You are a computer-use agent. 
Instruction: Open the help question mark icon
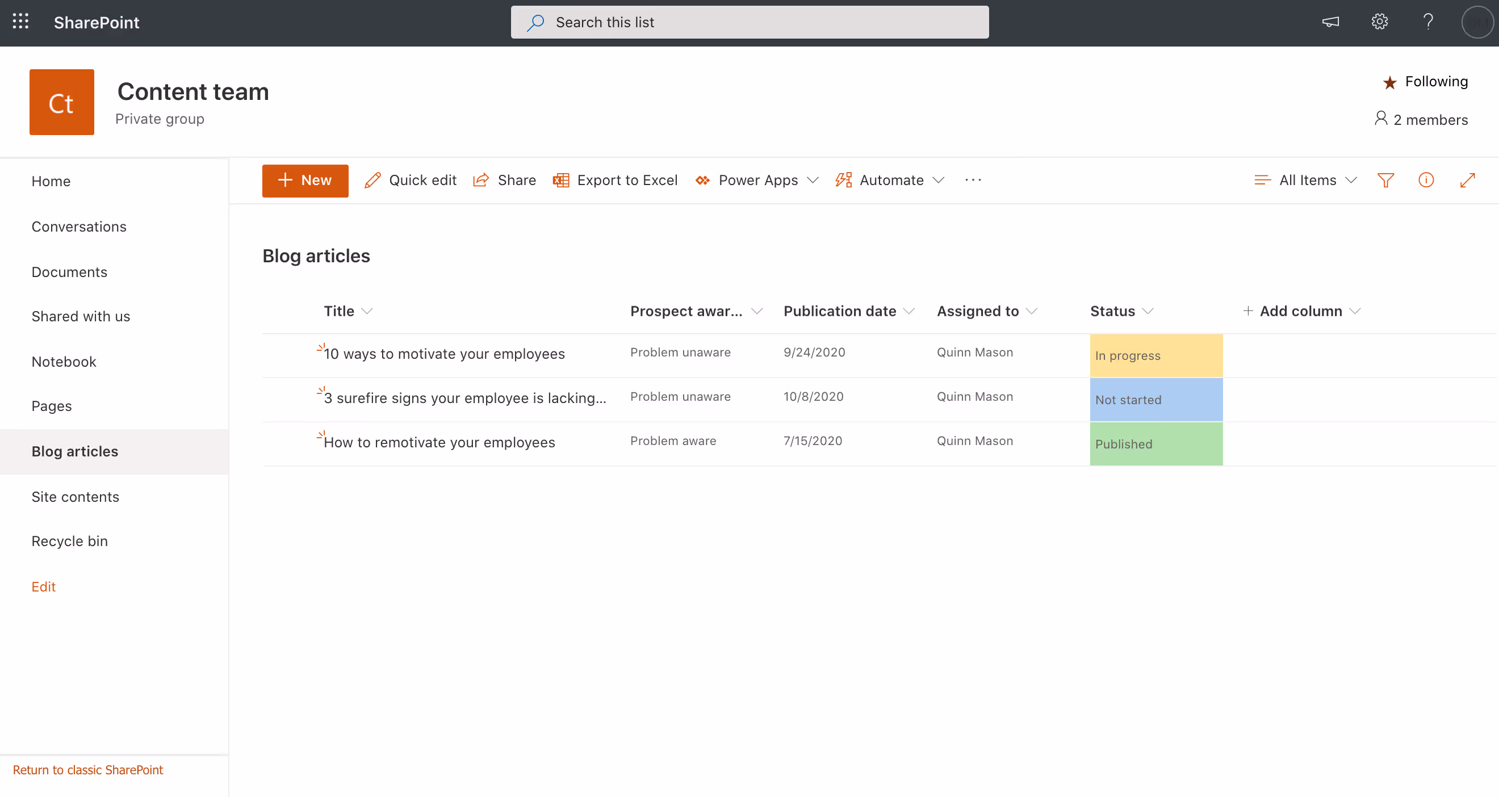tap(1427, 22)
